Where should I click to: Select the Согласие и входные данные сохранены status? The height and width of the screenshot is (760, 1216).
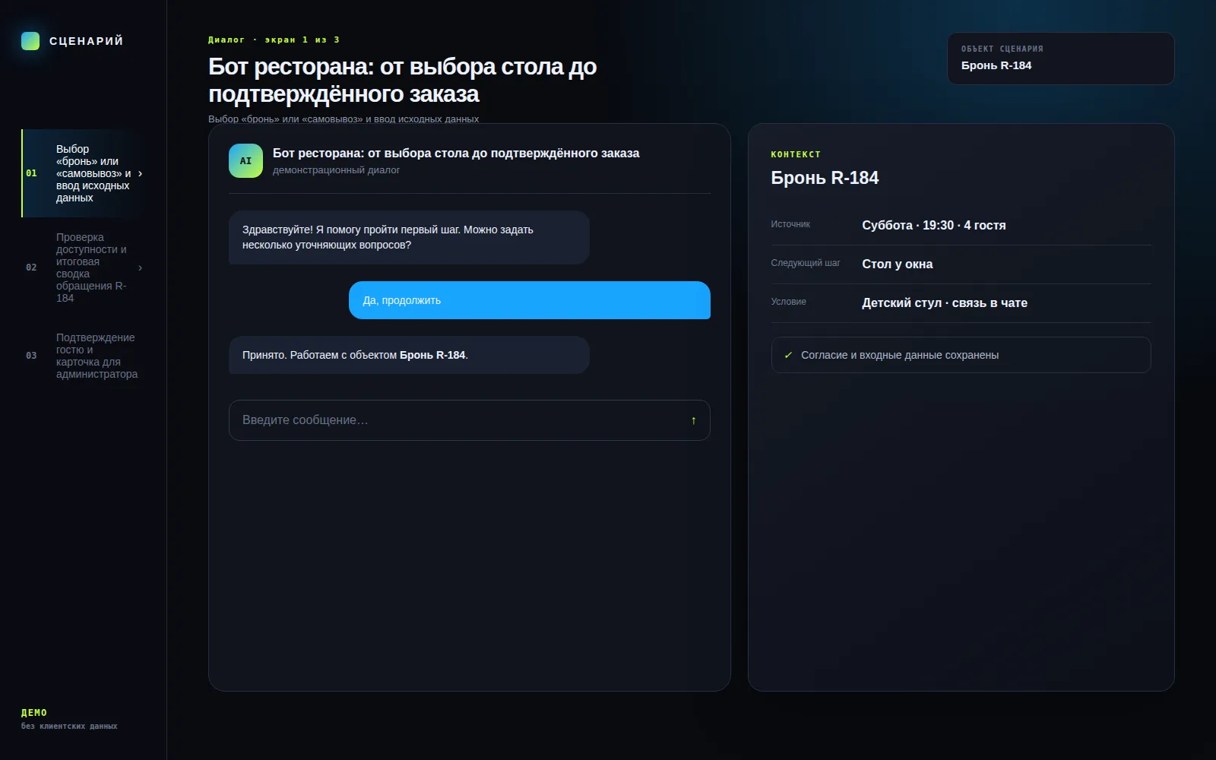point(961,355)
